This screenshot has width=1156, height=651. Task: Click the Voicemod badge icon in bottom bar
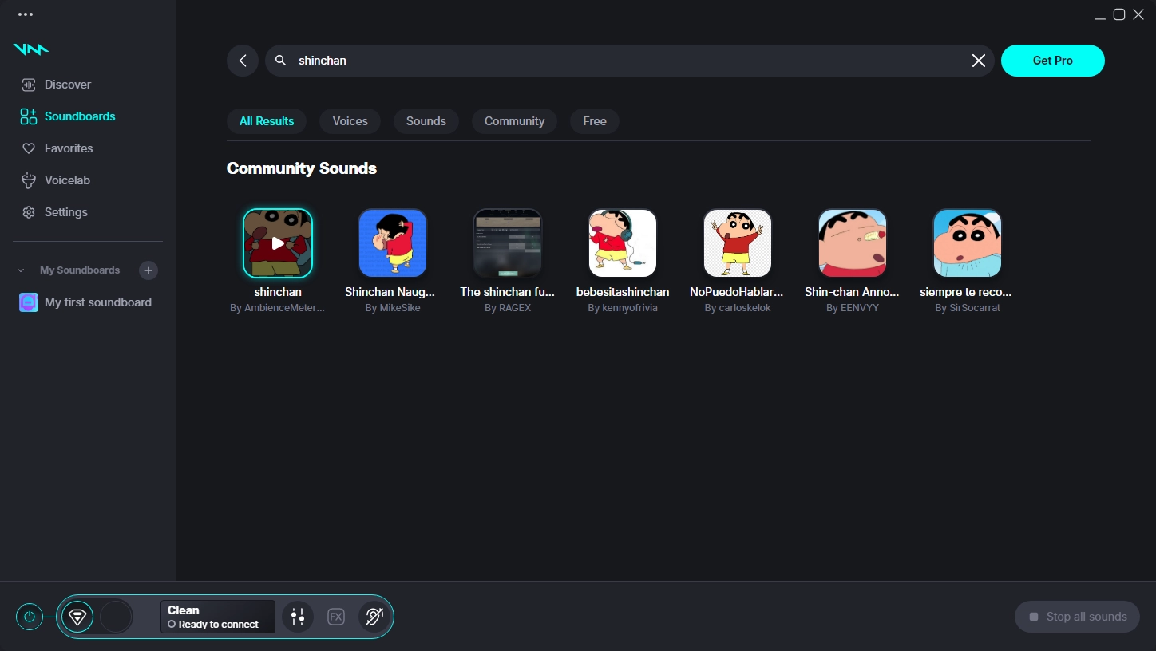pyautogui.click(x=77, y=617)
